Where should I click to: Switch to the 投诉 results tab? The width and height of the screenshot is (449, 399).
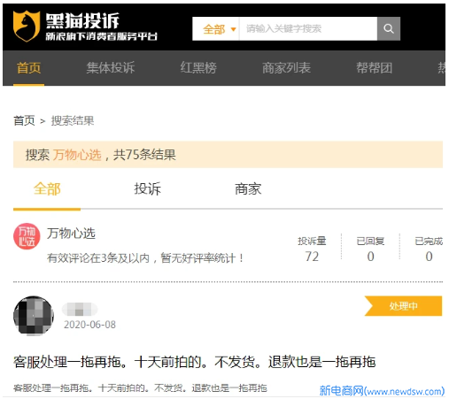pos(148,188)
